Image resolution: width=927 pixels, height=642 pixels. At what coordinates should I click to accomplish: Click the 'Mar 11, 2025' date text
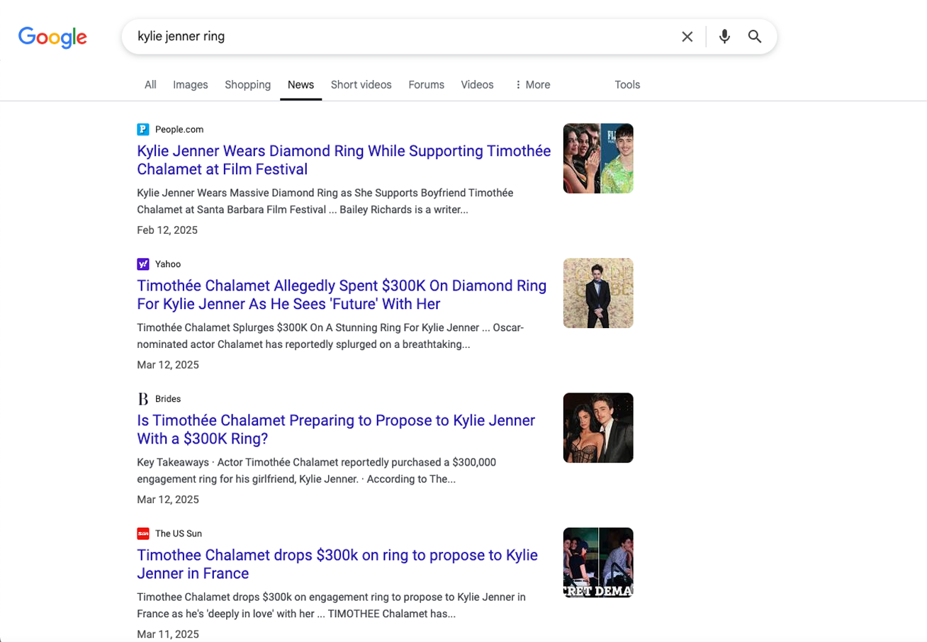168,634
